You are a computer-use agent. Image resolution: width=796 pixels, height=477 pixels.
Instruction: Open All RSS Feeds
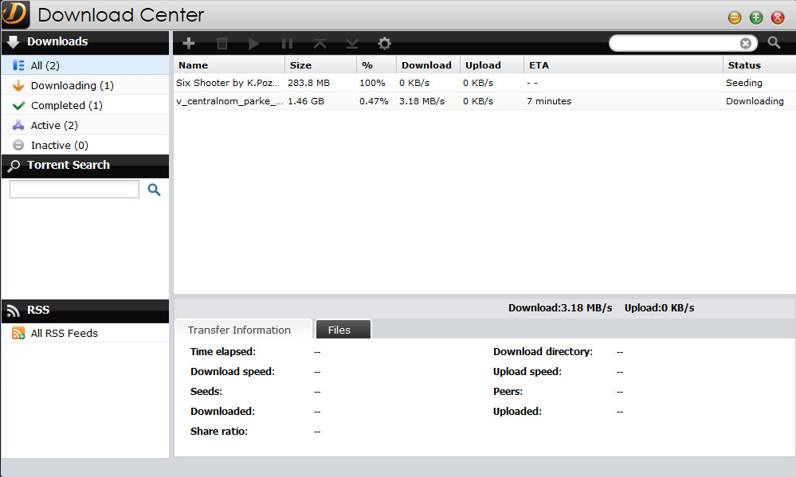[64, 333]
